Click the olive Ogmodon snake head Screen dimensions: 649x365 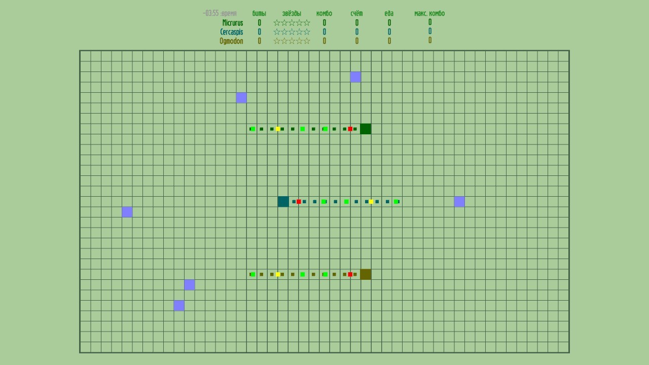(x=366, y=274)
